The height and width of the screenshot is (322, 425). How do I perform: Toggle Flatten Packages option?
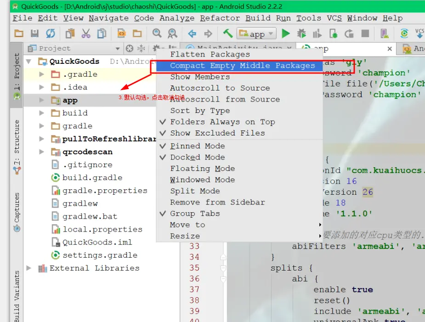(239, 54)
